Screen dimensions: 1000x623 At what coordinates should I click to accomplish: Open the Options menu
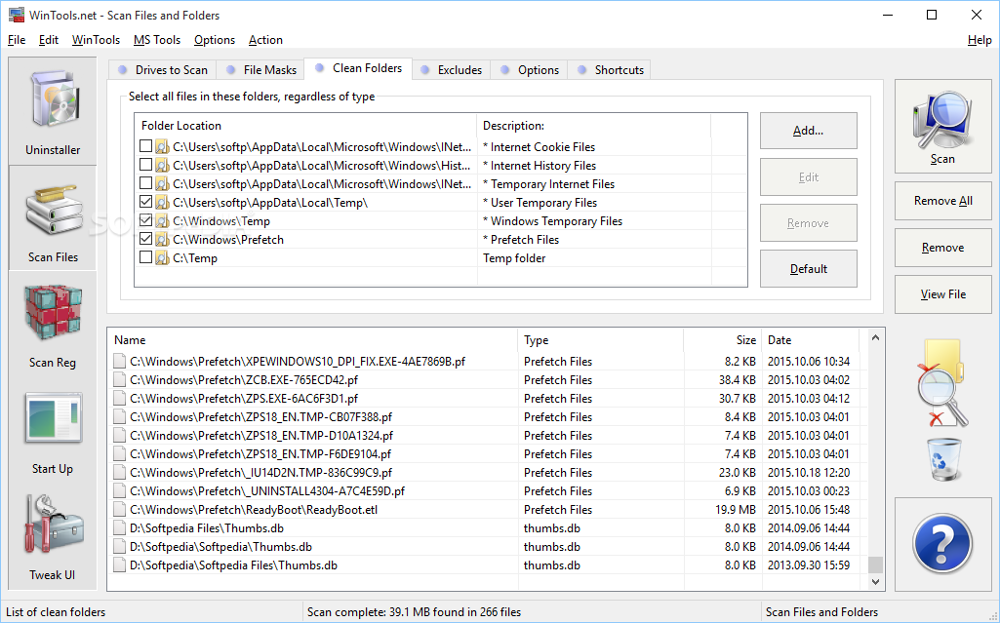tap(215, 40)
